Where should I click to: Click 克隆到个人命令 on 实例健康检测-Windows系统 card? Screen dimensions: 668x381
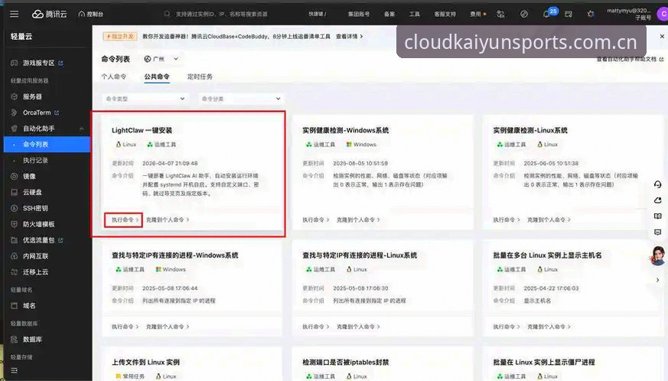pyautogui.click(x=358, y=220)
